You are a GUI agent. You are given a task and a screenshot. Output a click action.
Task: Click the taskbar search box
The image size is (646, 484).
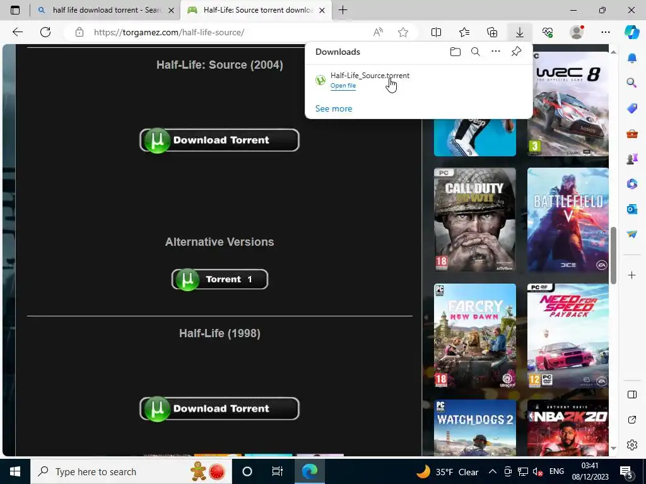[131, 471]
